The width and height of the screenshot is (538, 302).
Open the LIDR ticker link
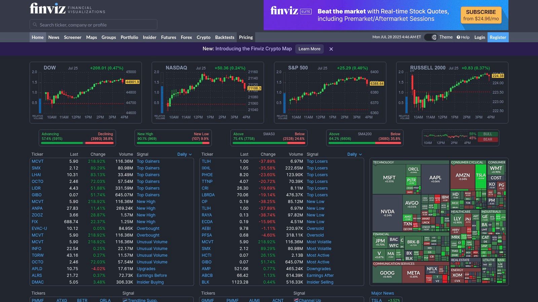pyautogui.click(x=36, y=188)
